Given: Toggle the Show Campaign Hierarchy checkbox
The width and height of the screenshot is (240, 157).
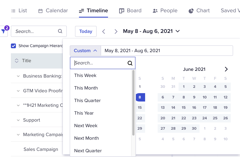Looking at the screenshot, I should click(13, 46).
